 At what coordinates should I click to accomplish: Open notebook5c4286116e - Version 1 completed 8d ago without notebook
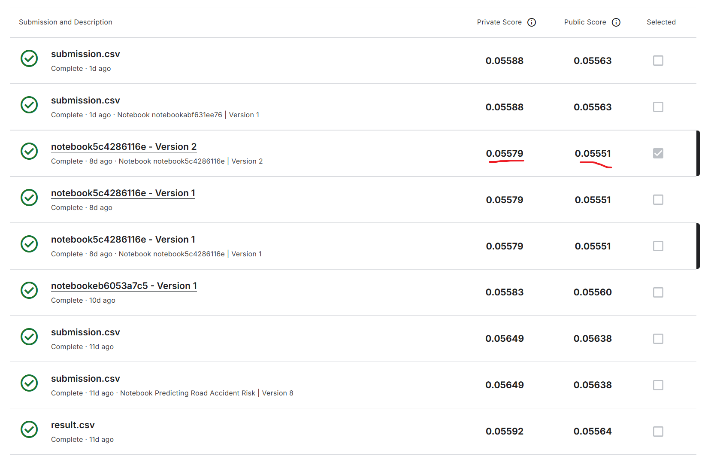[123, 193]
